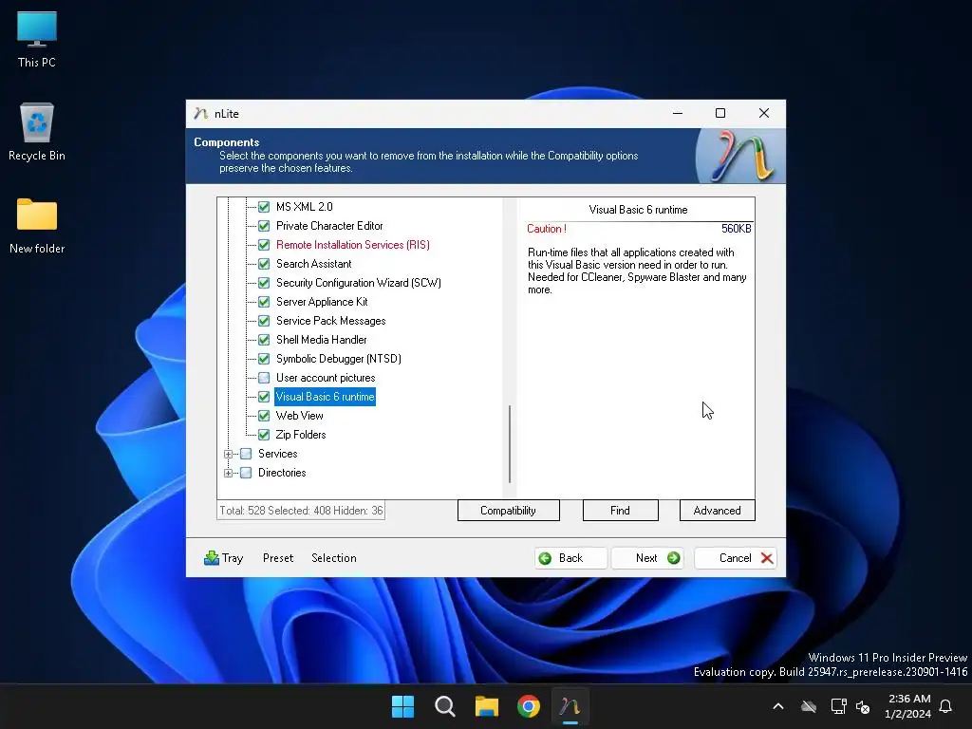Maximize the nLite window
This screenshot has width=972, height=729.
720,113
